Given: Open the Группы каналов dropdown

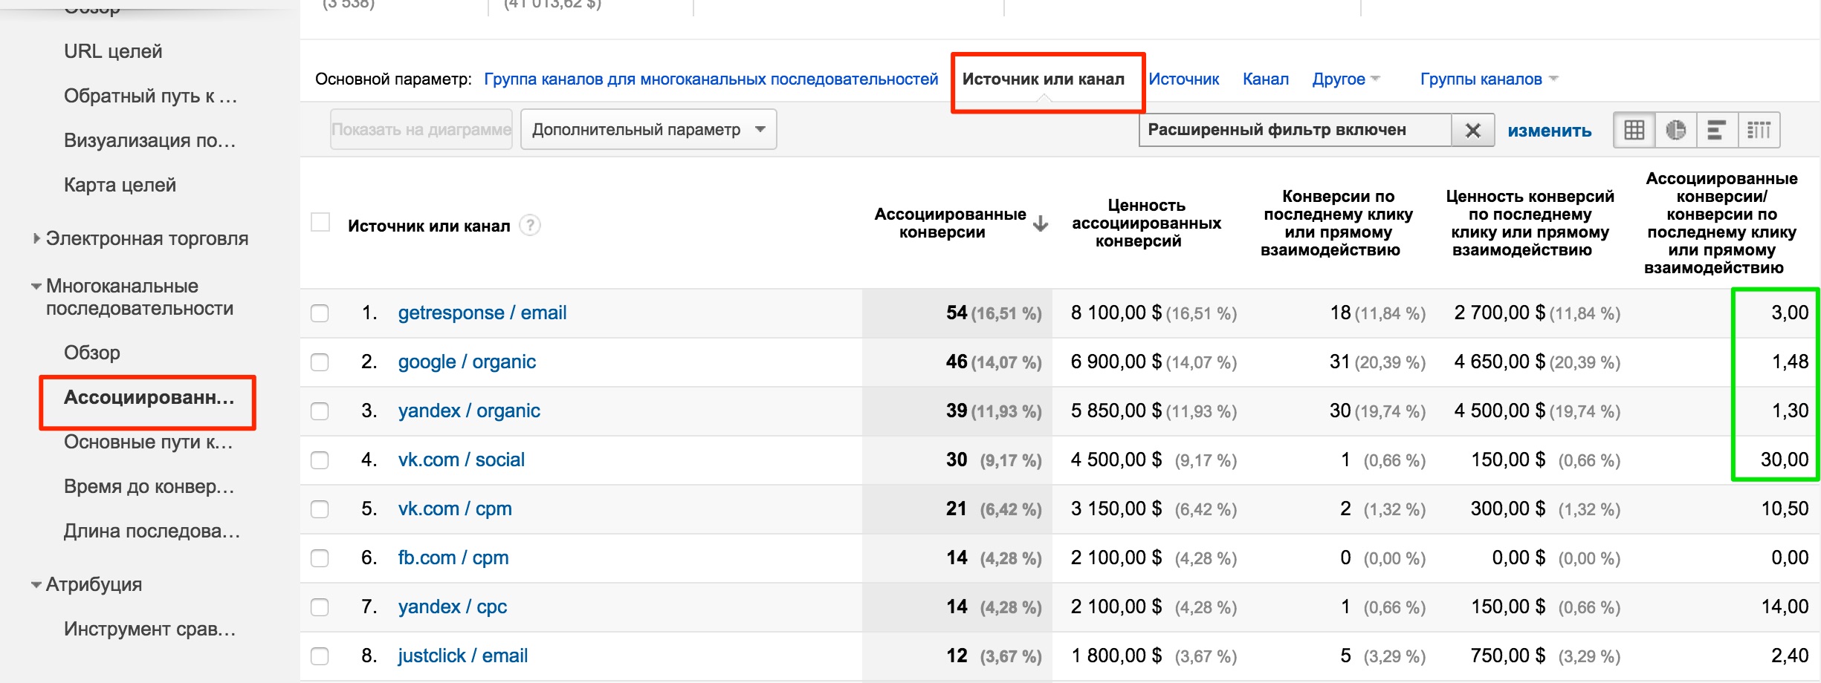Looking at the screenshot, I should point(1489,79).
